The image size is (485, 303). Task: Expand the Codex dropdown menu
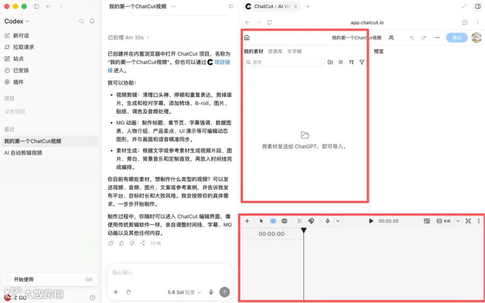(x=17, y=21)
